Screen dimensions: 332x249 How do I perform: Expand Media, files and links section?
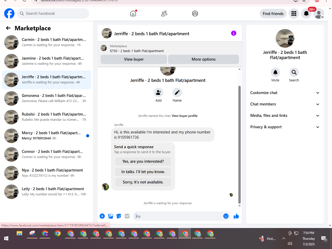click(285, 116)
